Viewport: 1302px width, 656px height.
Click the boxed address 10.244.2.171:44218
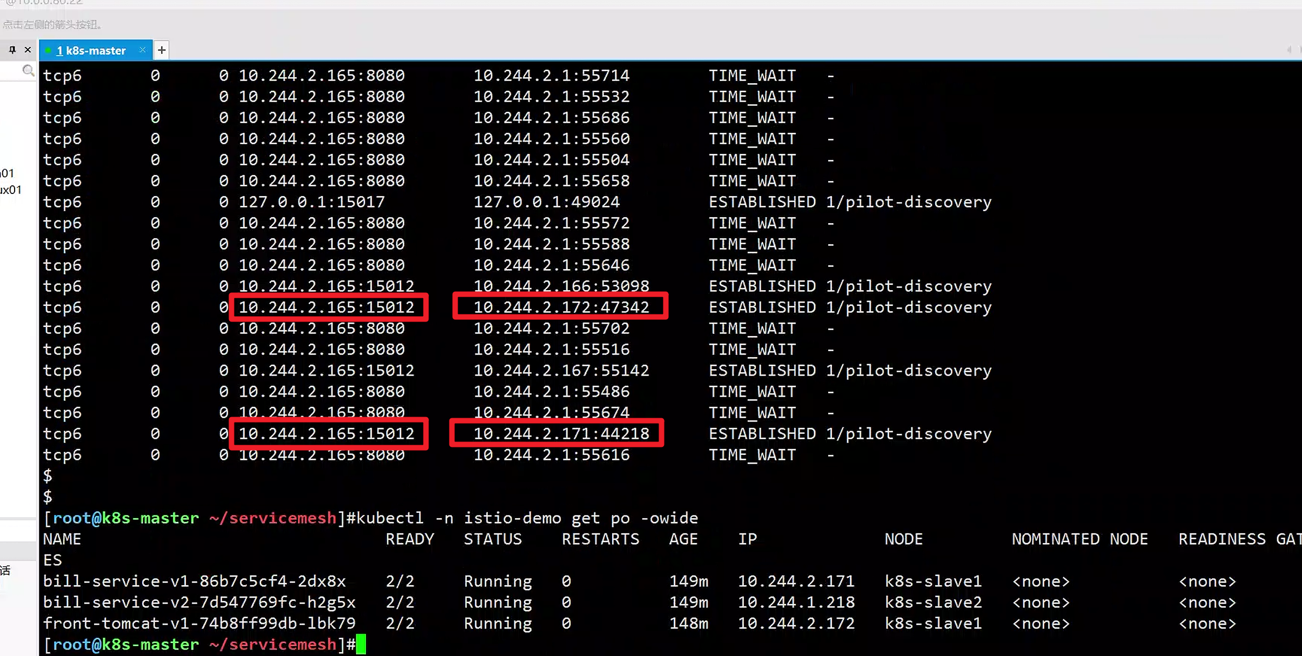tap(561, 433)
